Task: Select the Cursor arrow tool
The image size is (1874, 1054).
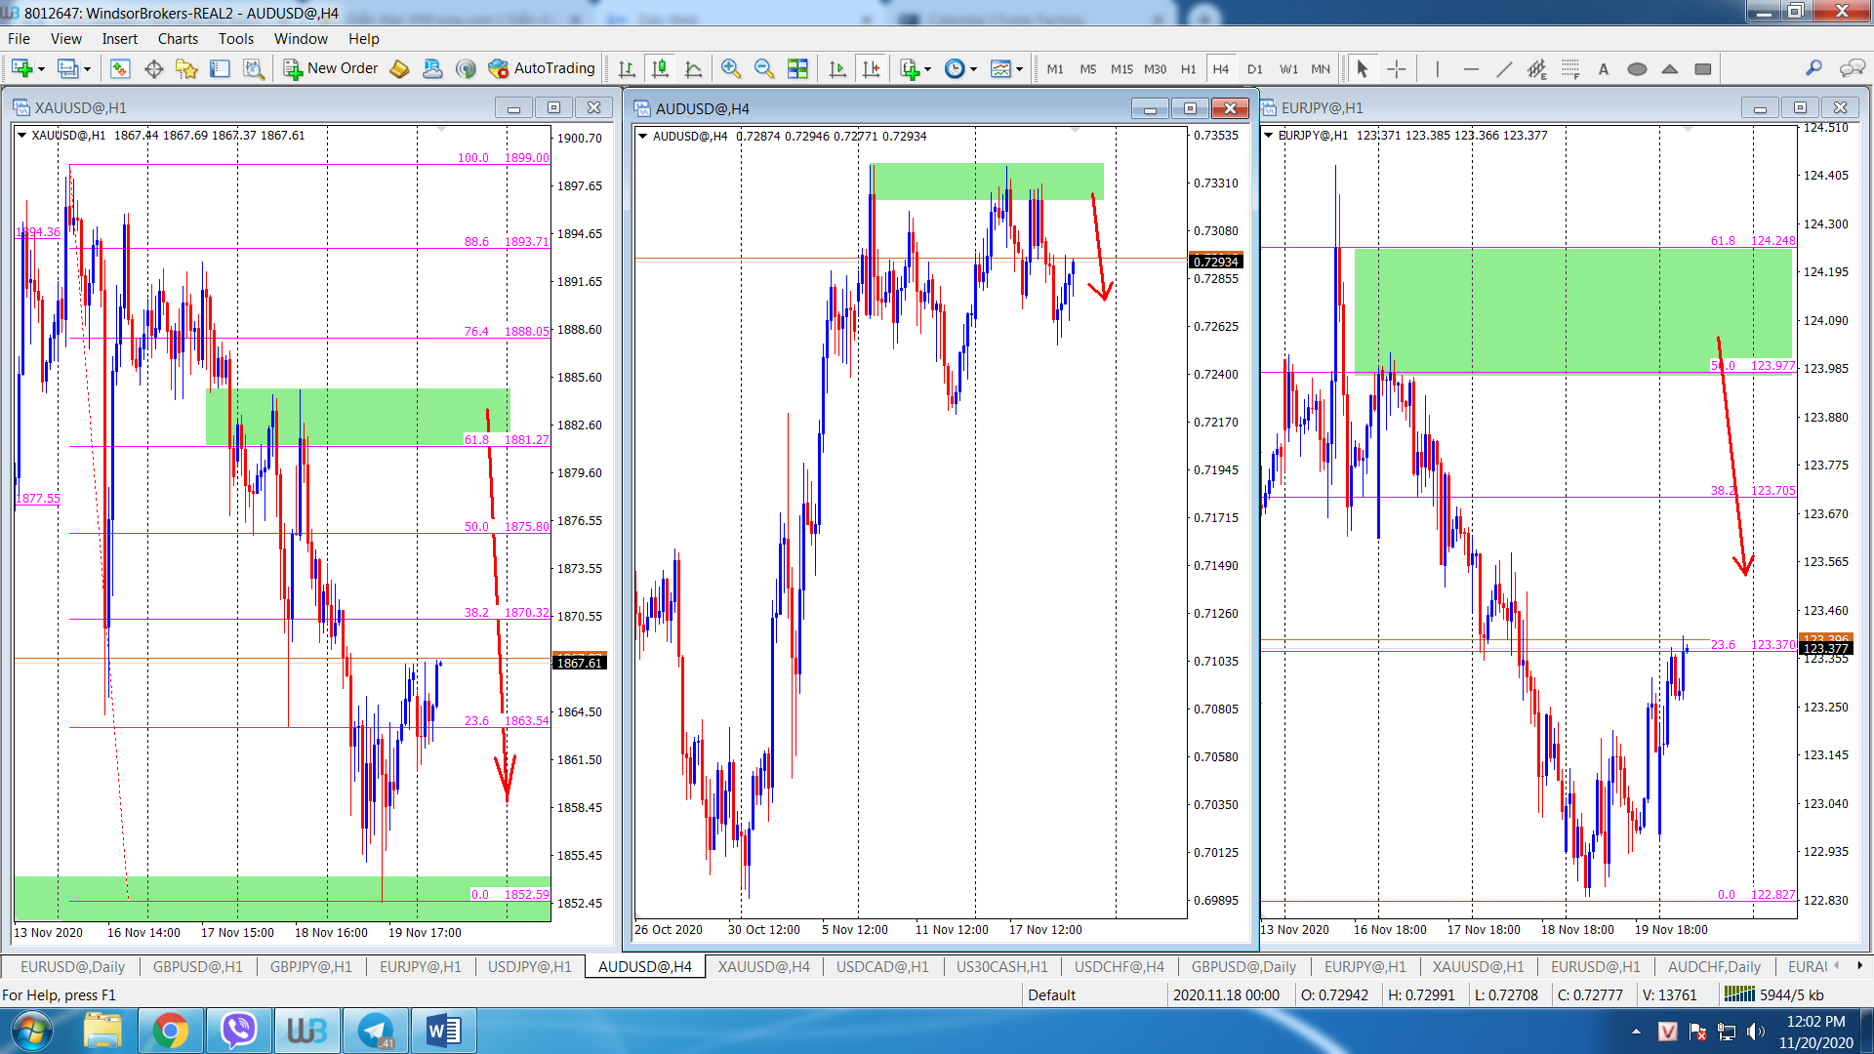Action: click(1363, 68)
